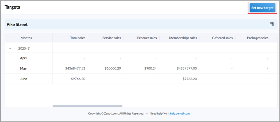This screenshot has width=280, height=122.
Task: Select the Months column header
Action: point(26,38)
